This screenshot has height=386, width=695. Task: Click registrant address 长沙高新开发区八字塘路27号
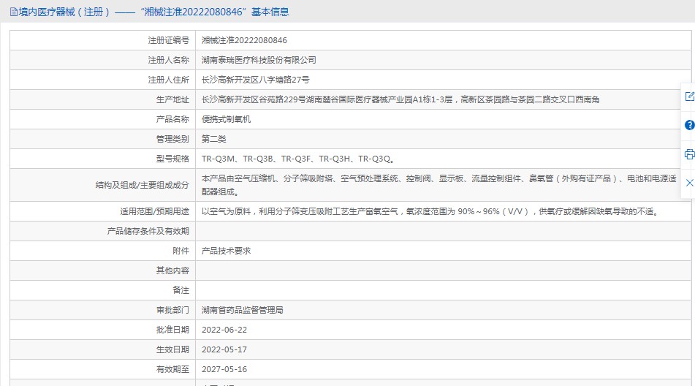click(x=255, y=80)
